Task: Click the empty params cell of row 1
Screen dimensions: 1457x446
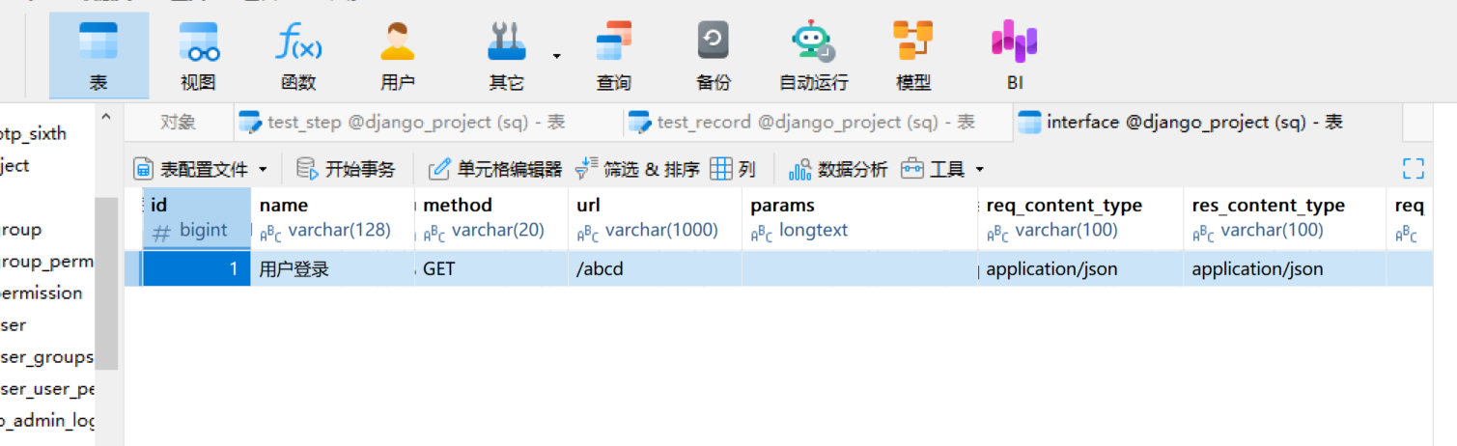Action: [859, 269]
